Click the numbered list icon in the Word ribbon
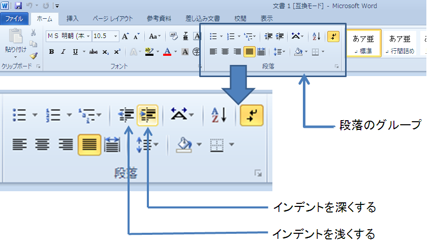Viewport: 434px width, 248px height. [x=231, y=36]
